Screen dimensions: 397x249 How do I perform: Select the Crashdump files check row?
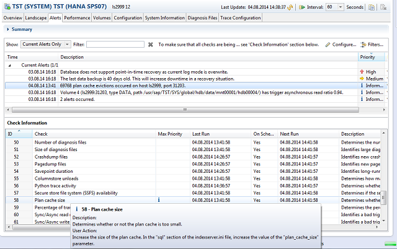click(193, 157)
